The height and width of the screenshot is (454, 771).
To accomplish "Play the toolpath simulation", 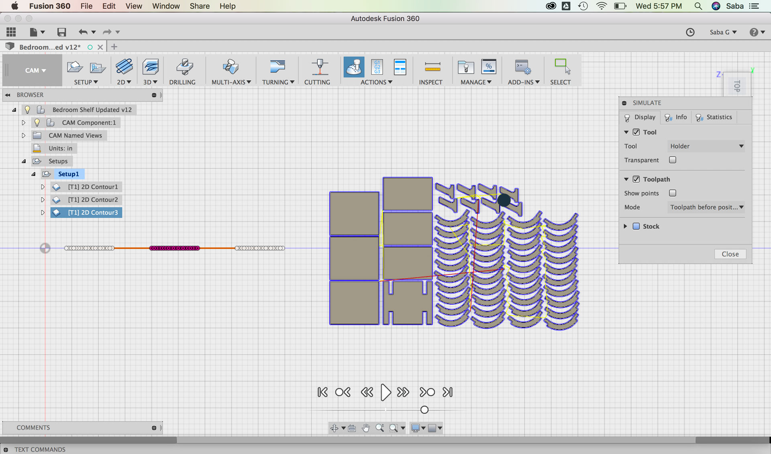I will click(385, 392).
